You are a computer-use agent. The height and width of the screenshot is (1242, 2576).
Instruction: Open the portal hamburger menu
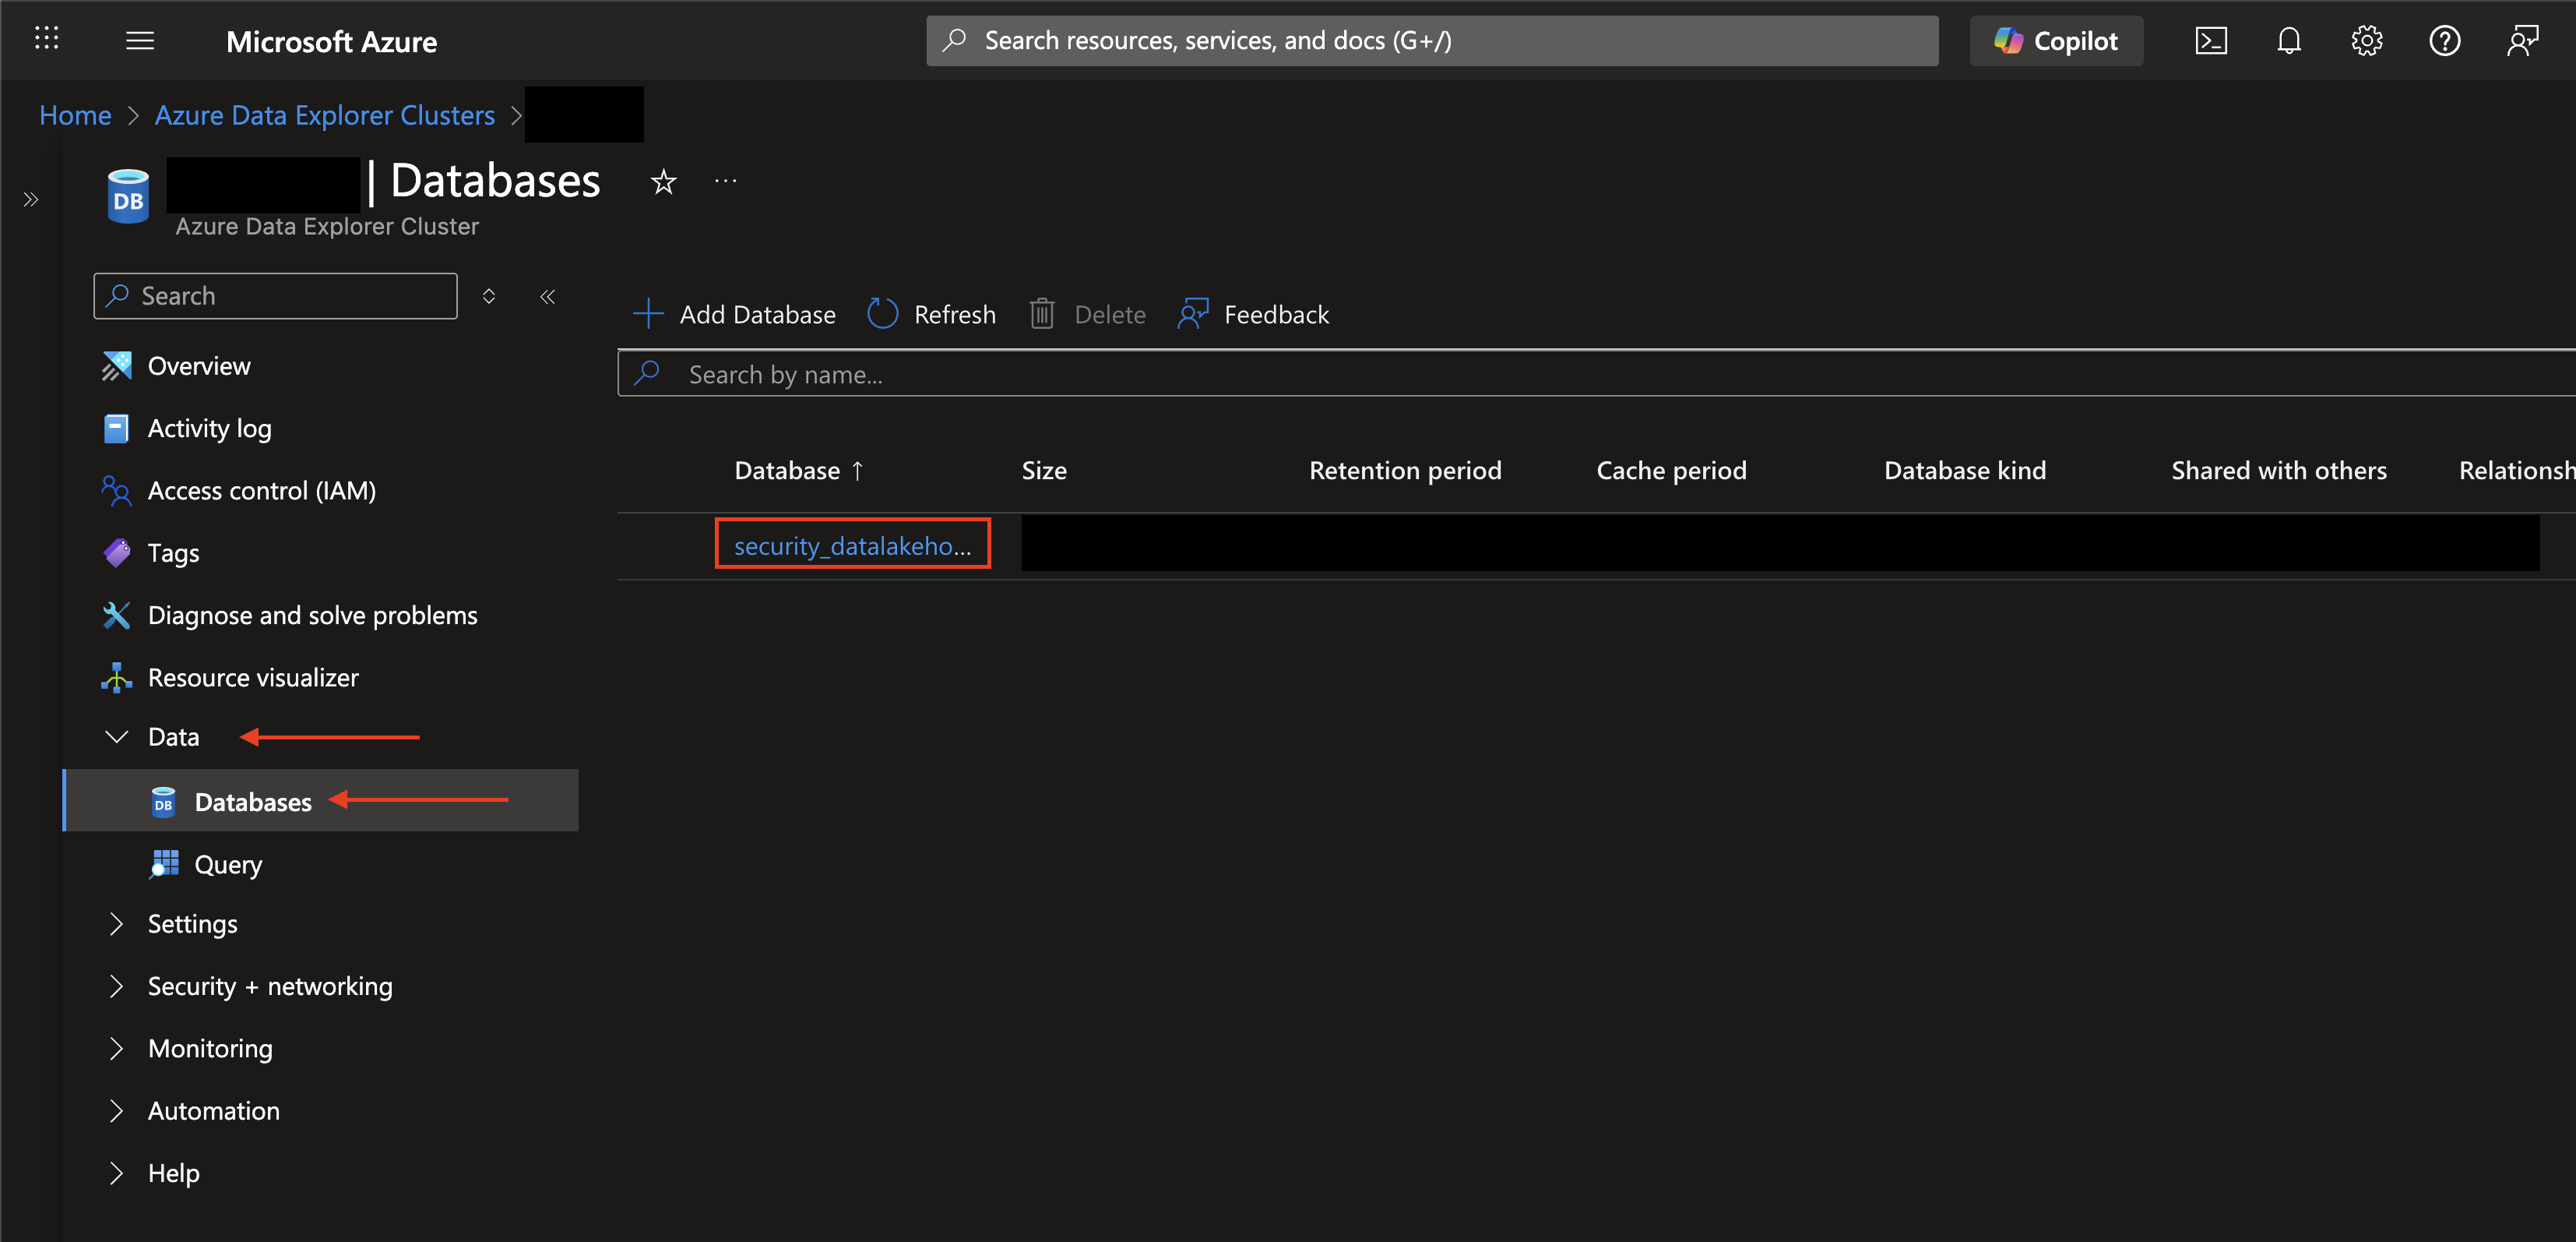140,40
